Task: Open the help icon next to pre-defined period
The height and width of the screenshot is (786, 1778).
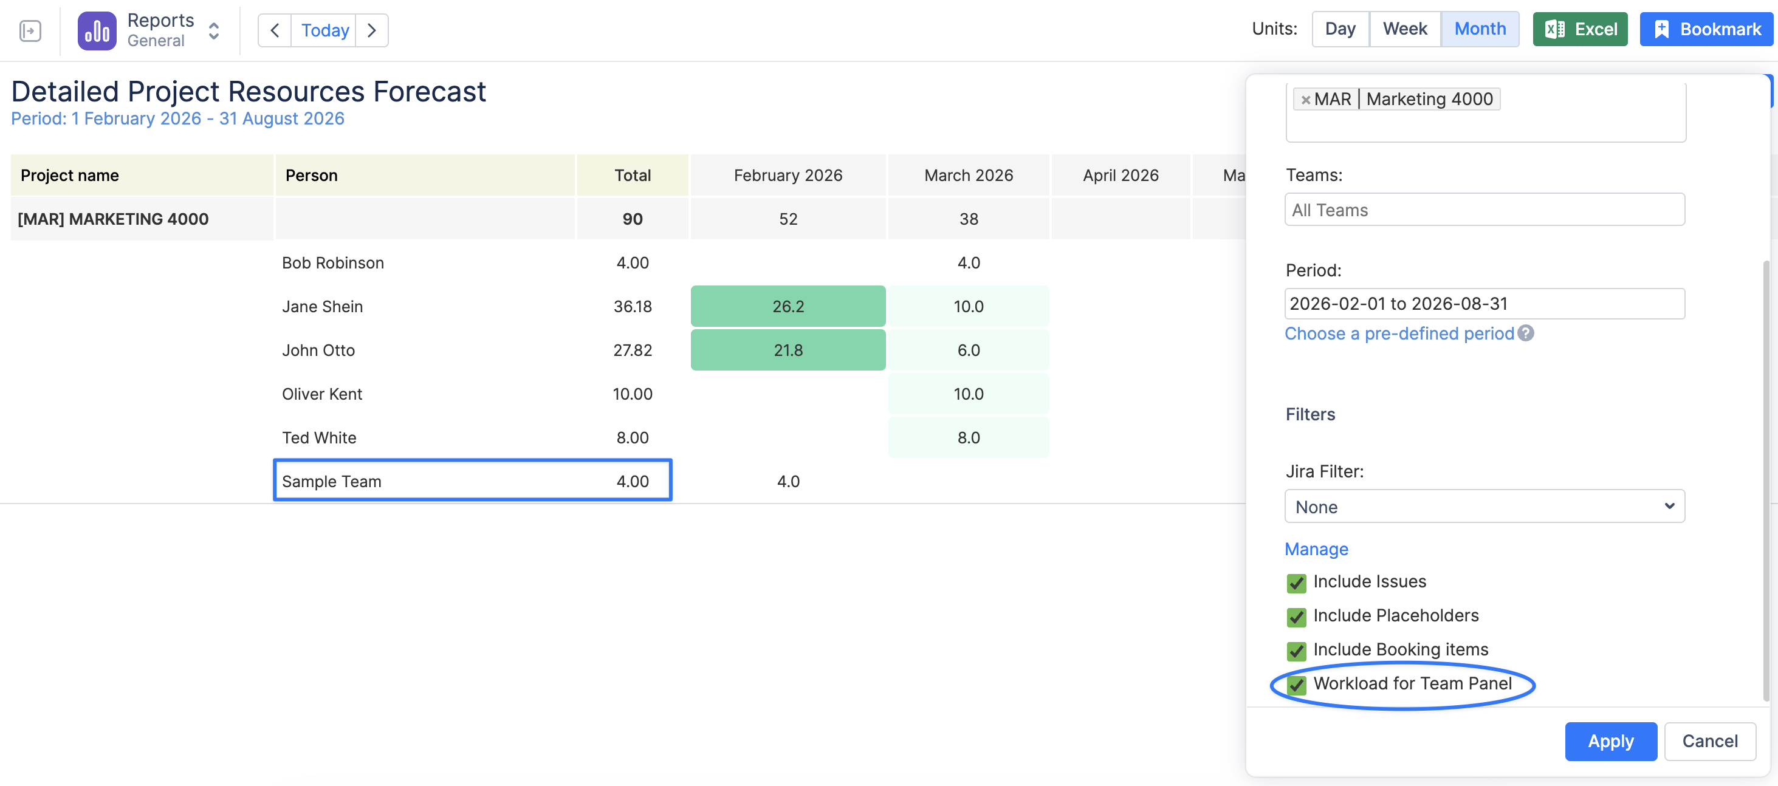Action: (1525, 333)
